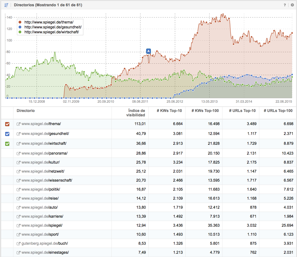The image size is (297, 257).
Task: Click external link icon for /netzwelt/
Action: (19, 172)
